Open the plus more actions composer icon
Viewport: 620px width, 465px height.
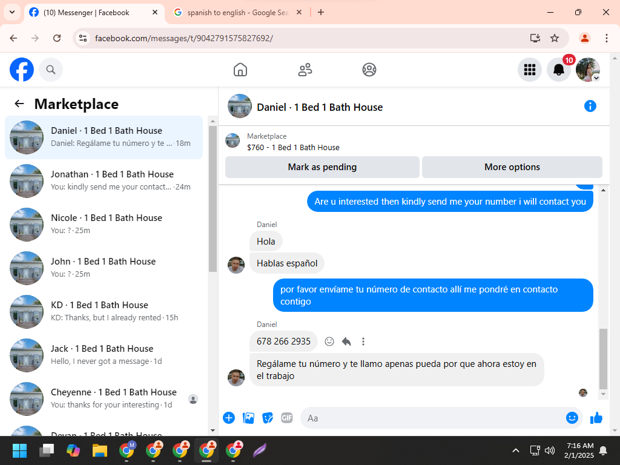[229, 418]
